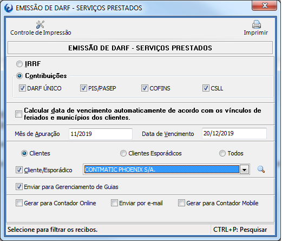282x241 pixels.
Task: Enable automatic due date calculation checkbox
Action: pos(18,114)
